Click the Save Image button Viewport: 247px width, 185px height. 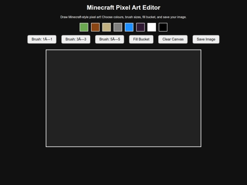(x=206, y=39)
